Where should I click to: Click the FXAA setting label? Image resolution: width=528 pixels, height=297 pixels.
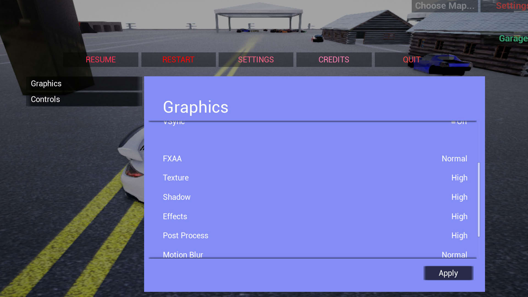point(172,159)
